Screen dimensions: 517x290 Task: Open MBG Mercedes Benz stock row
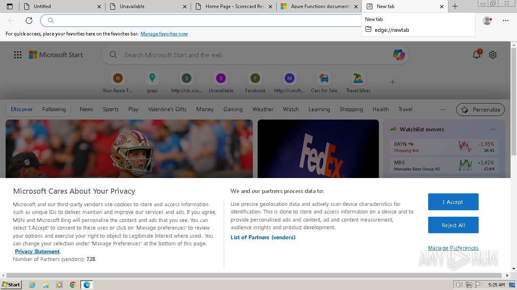coord(444,166)
